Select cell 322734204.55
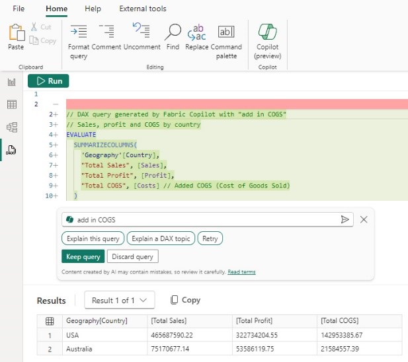This screenshot has height=362, width=408. point(274,335)
